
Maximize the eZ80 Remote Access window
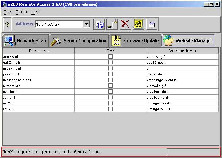click(x=211, y=4)
